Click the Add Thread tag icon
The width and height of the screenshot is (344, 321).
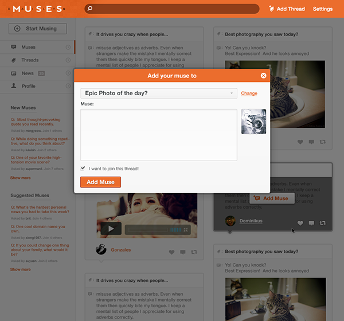(x=271, y=9)
